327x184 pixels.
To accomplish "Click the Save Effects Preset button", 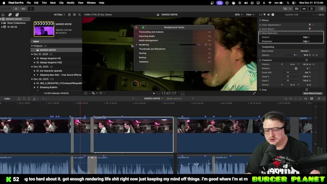I will coord(312,93).
